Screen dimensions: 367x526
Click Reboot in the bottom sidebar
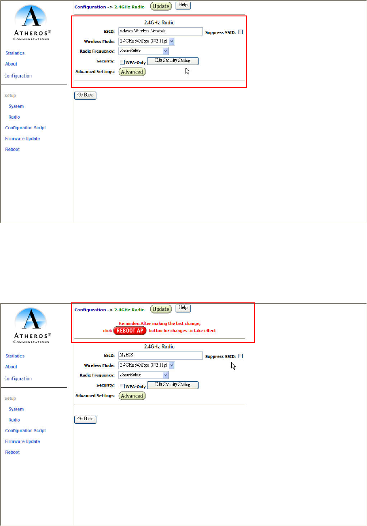click(x=12, y=453)
